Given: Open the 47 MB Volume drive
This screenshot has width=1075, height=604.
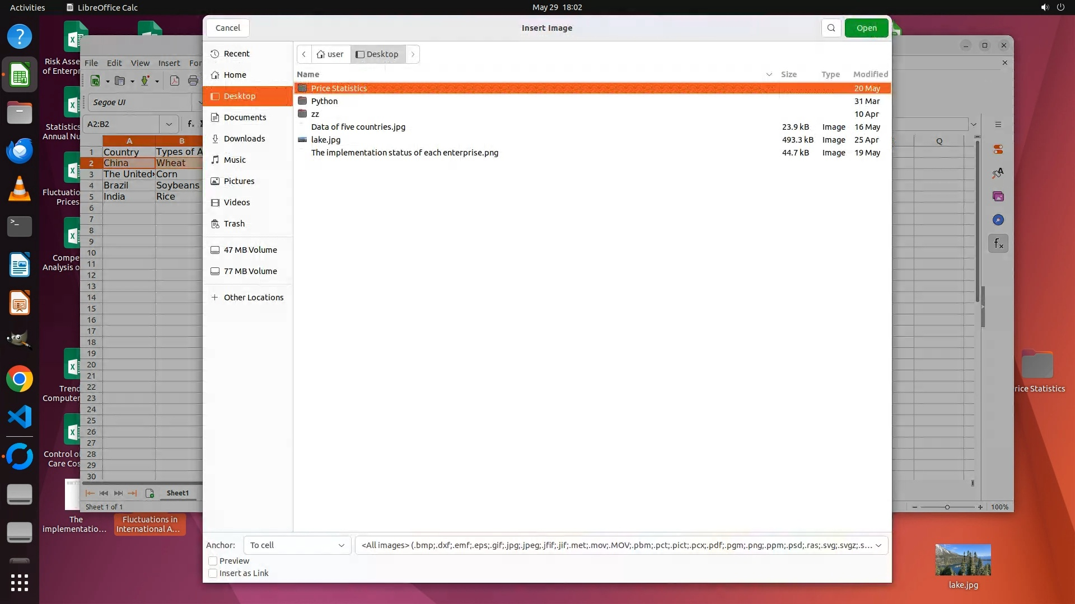Looking at the screenshot, I should coord(250,250).
